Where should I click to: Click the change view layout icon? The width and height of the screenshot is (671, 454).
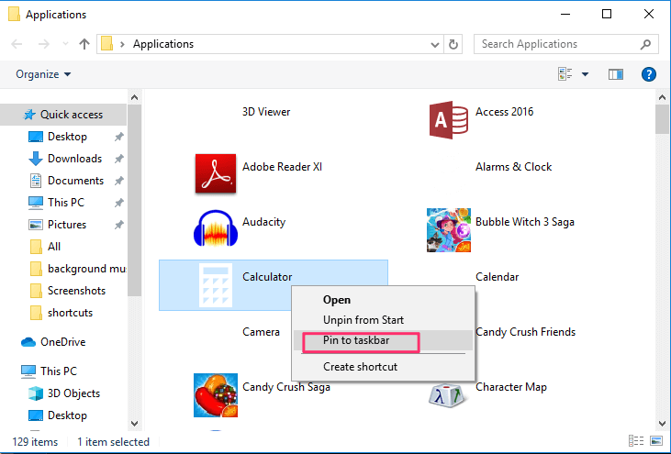(x=565, y=74)
